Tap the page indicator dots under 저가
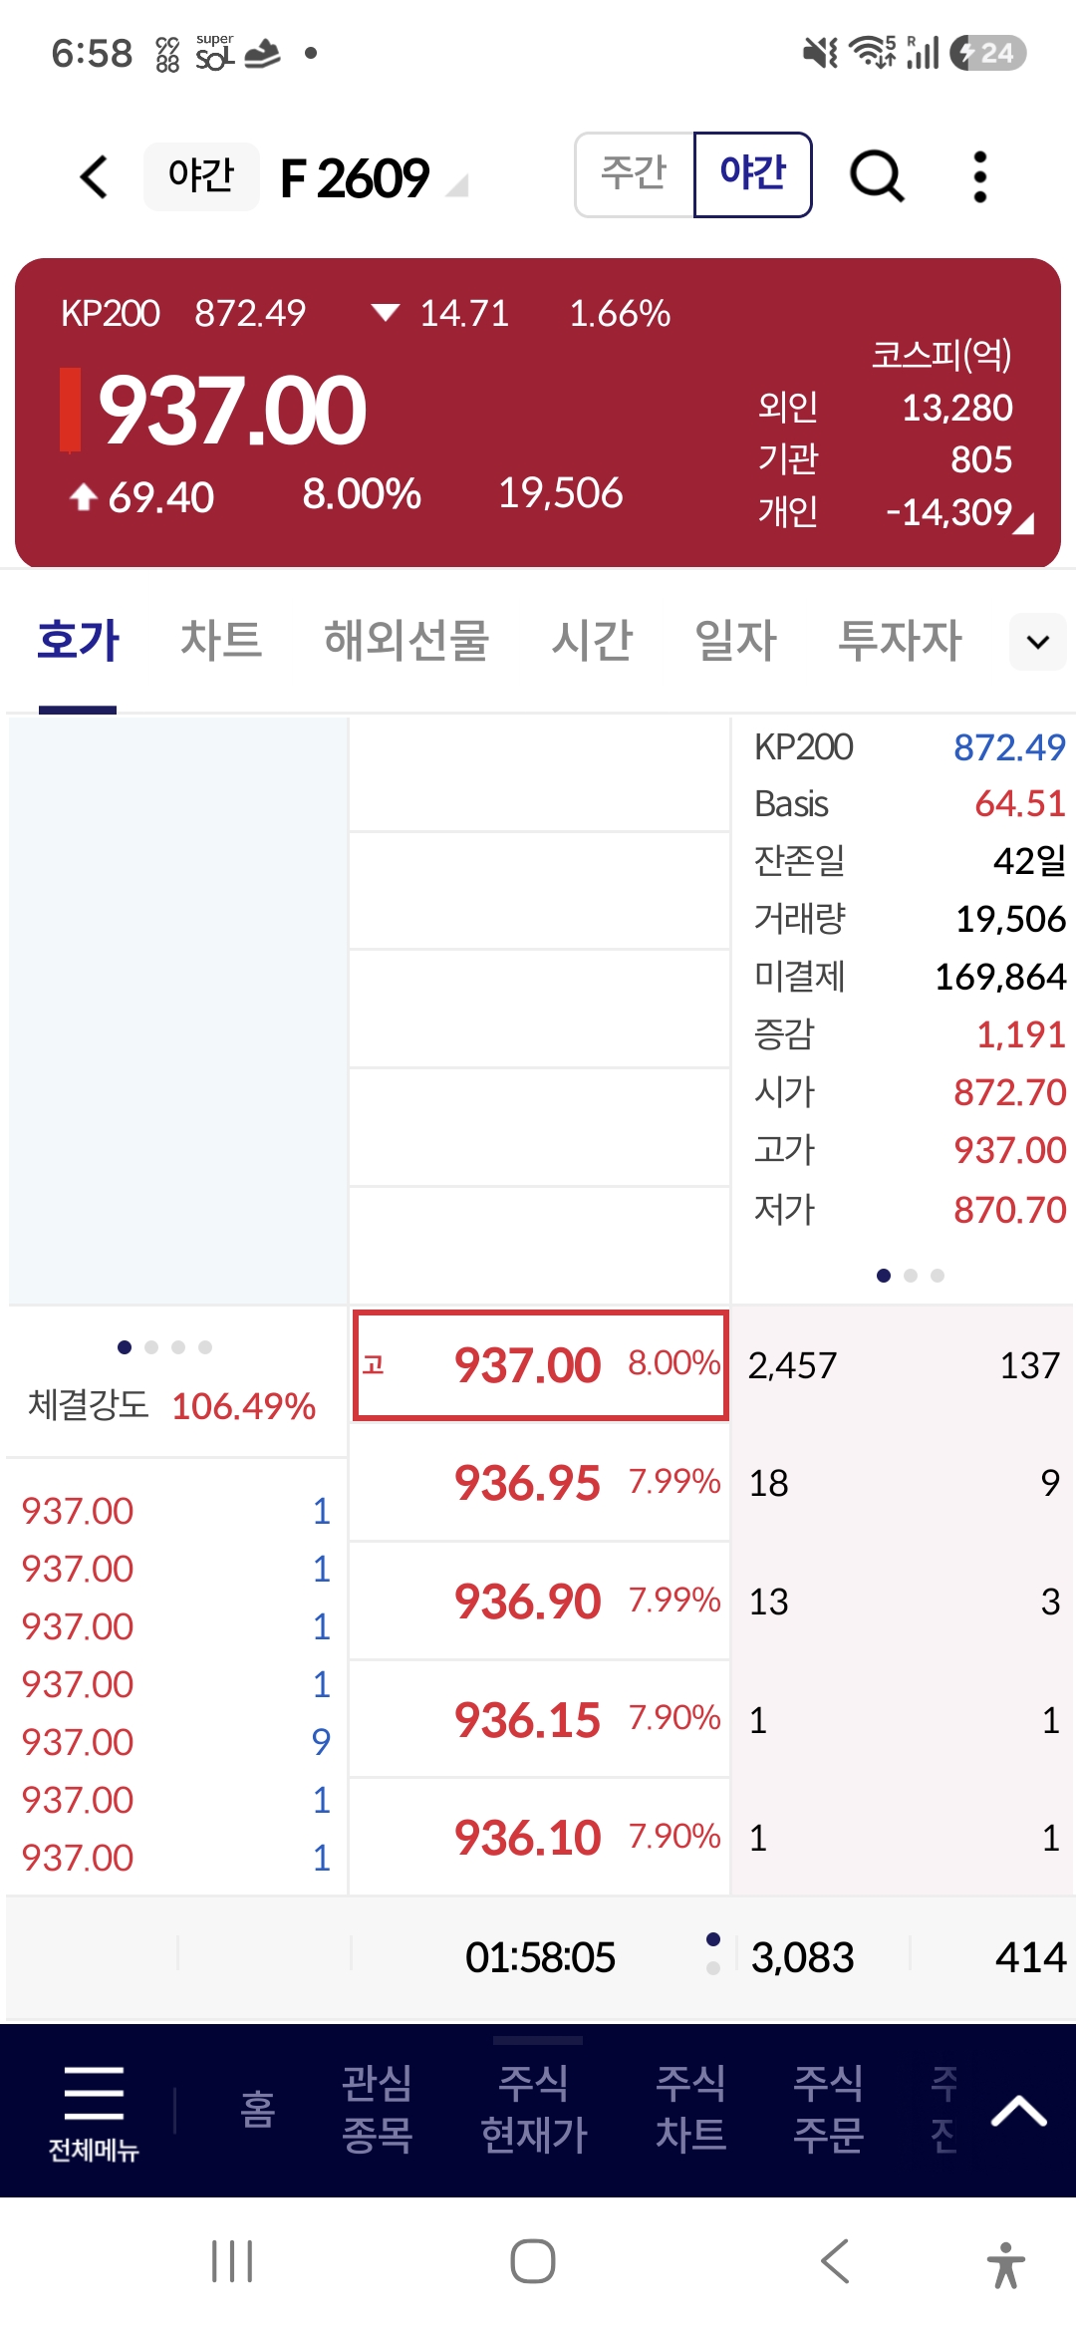 [910, 1276]
